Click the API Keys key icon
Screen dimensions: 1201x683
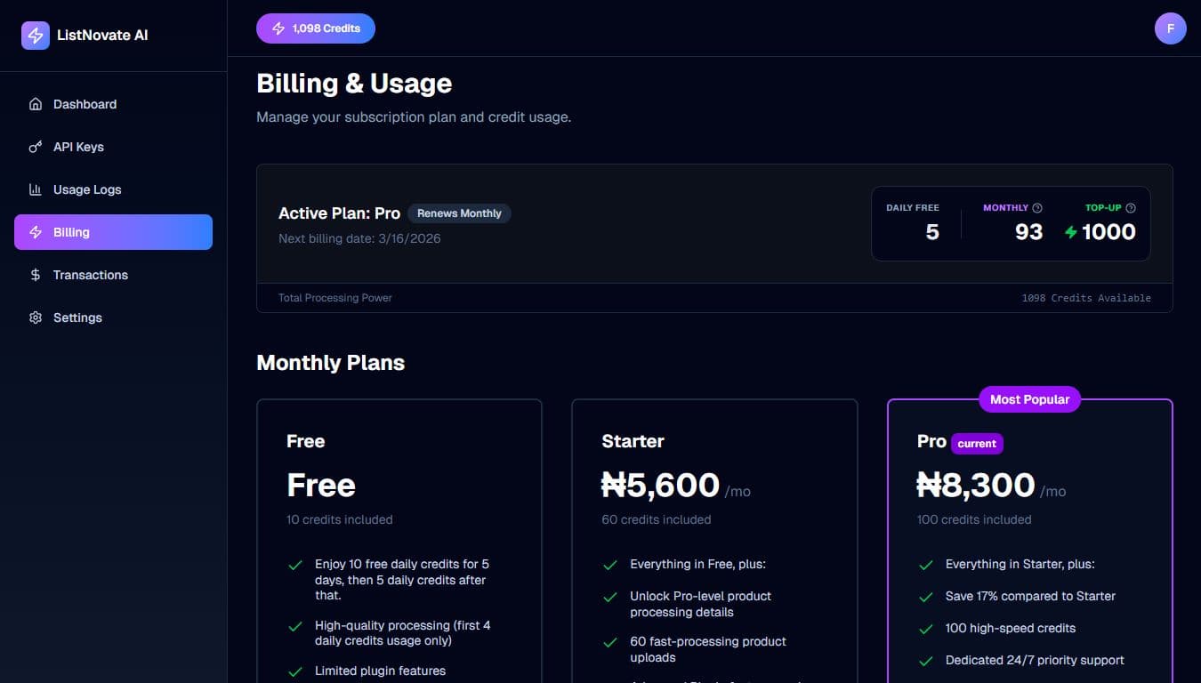36,147
